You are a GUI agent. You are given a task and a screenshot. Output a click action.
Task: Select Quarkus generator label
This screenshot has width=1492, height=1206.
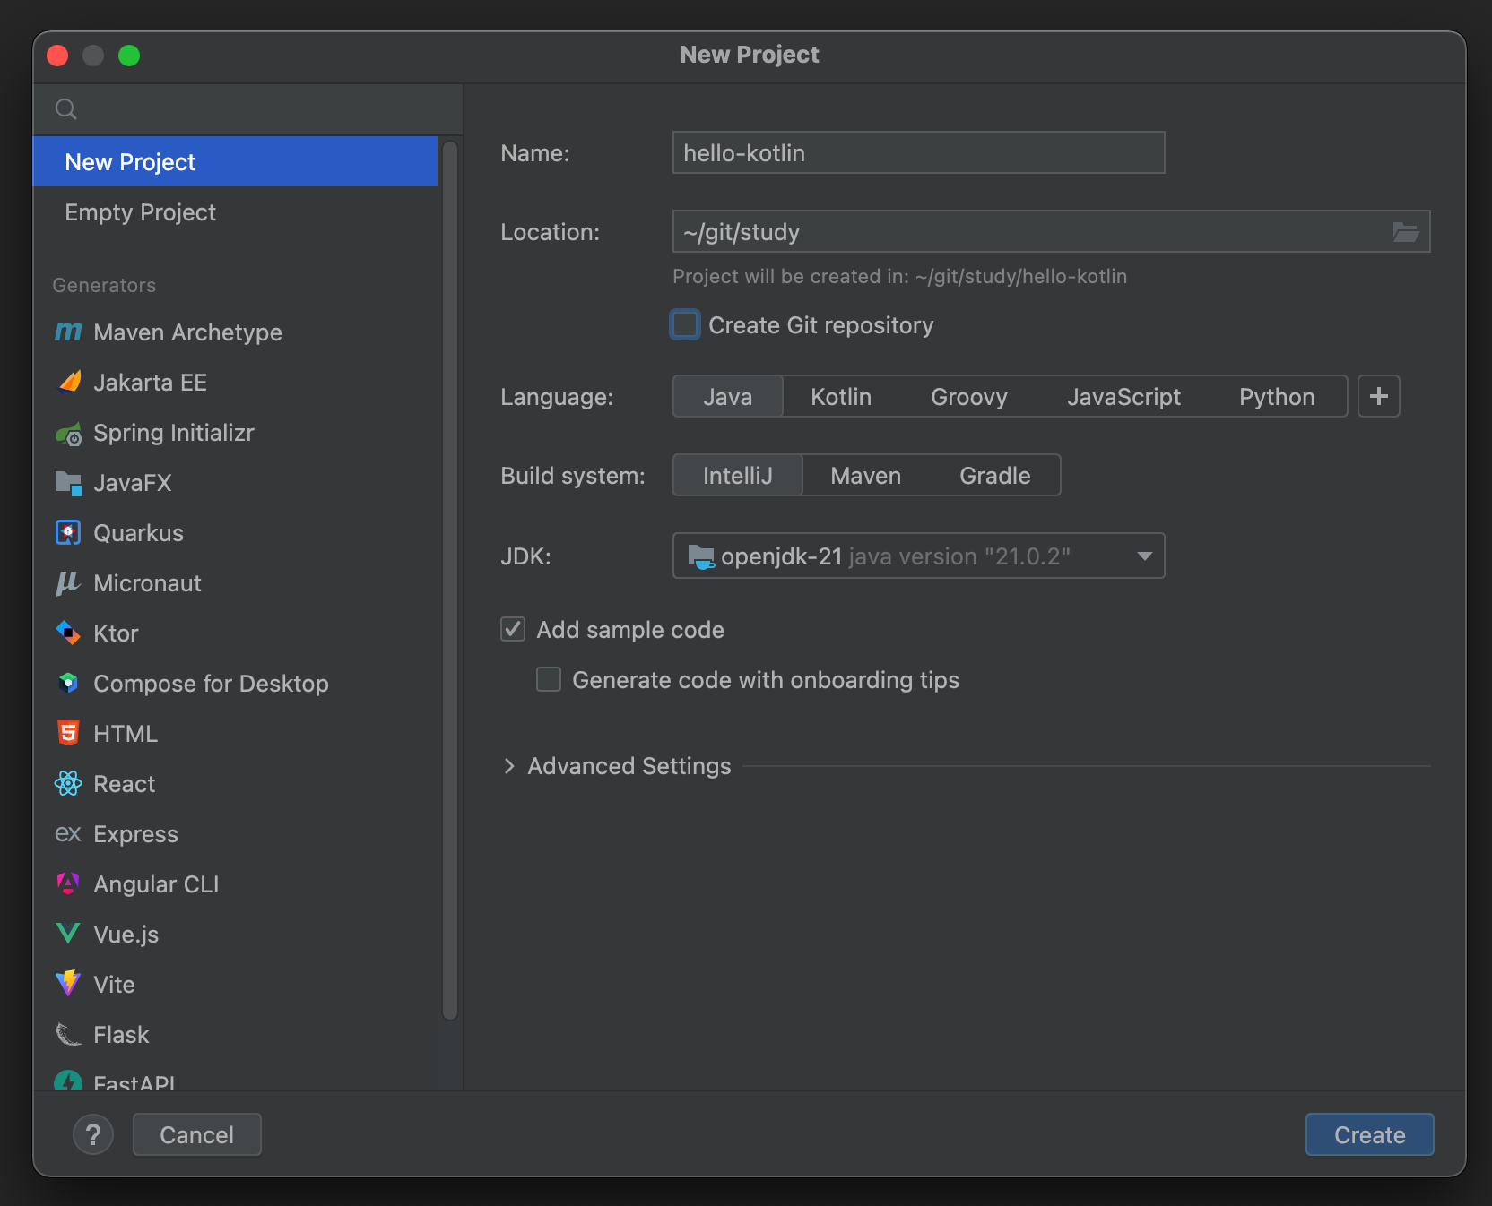(x=138, y=533)
